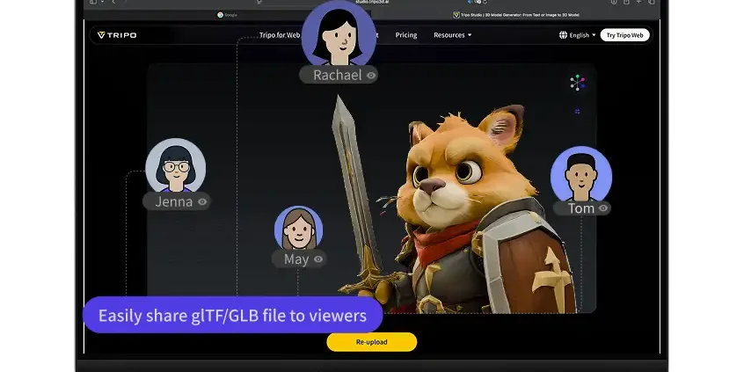This screenshot has width=744, height=372.
Task: Open the colorful node network icon
Action: [577, 83]
